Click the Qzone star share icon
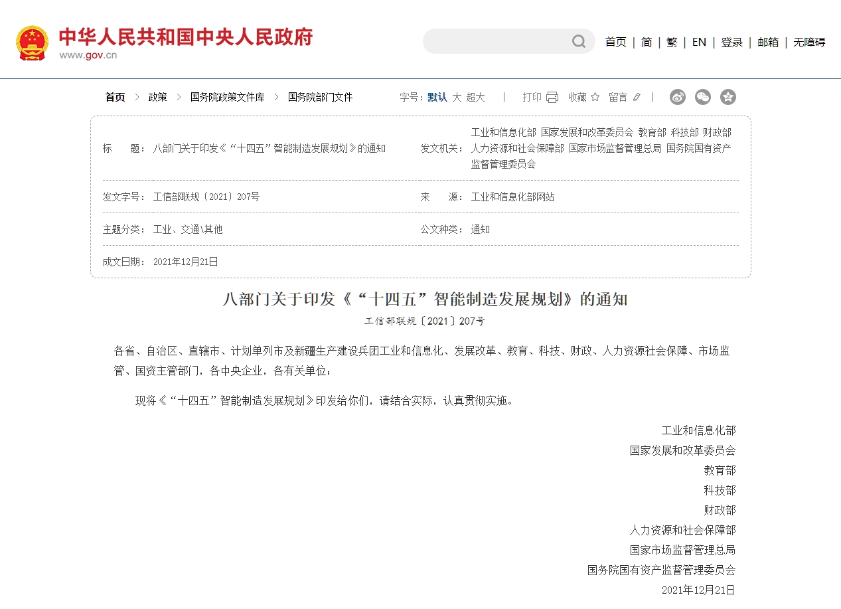 click(728, 97)
